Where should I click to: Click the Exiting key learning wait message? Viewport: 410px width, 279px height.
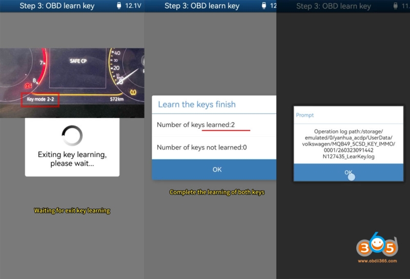[x=72, y=158]
